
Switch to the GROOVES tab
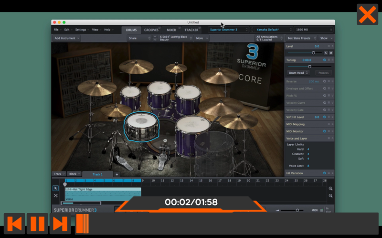151,30
